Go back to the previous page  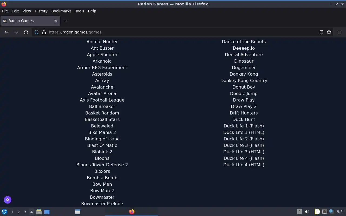(6, 32)
